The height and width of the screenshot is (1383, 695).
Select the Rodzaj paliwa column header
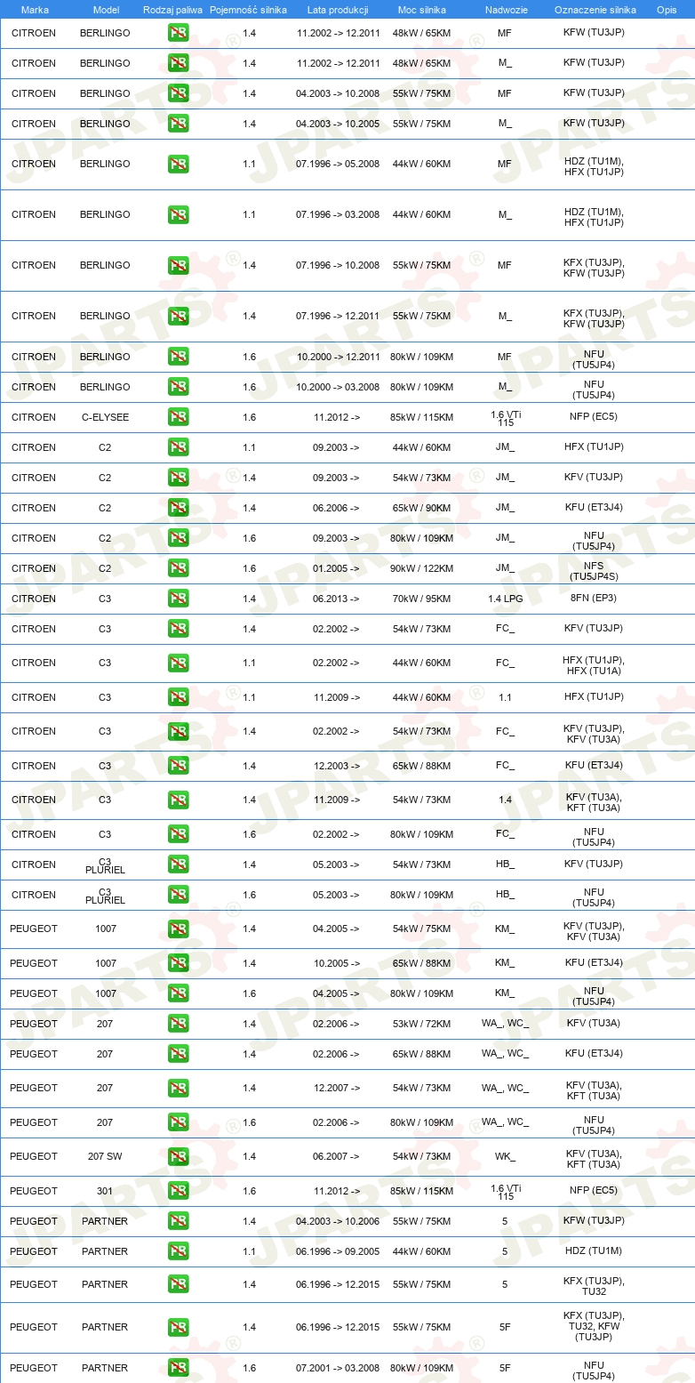pos(172,9)
